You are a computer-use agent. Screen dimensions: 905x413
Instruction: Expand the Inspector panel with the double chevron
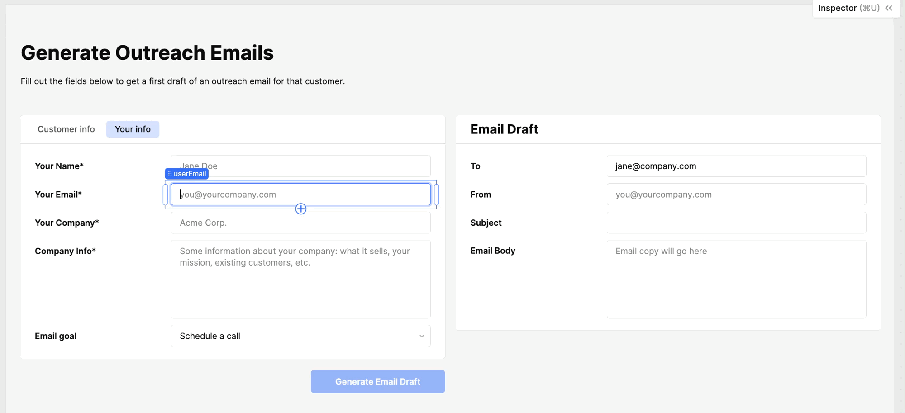pyautogui.click(x=889, y=8)
